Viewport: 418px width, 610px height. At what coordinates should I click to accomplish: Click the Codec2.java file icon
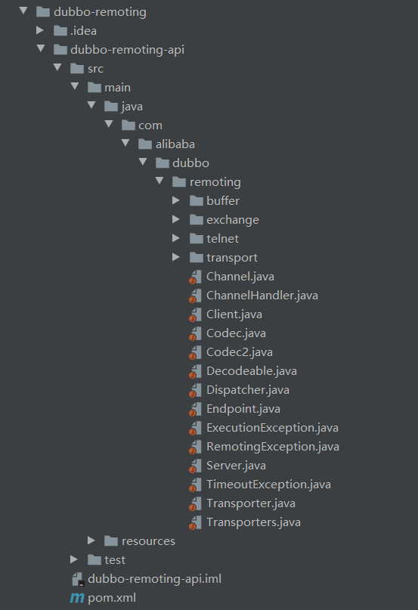click(195, 352)
